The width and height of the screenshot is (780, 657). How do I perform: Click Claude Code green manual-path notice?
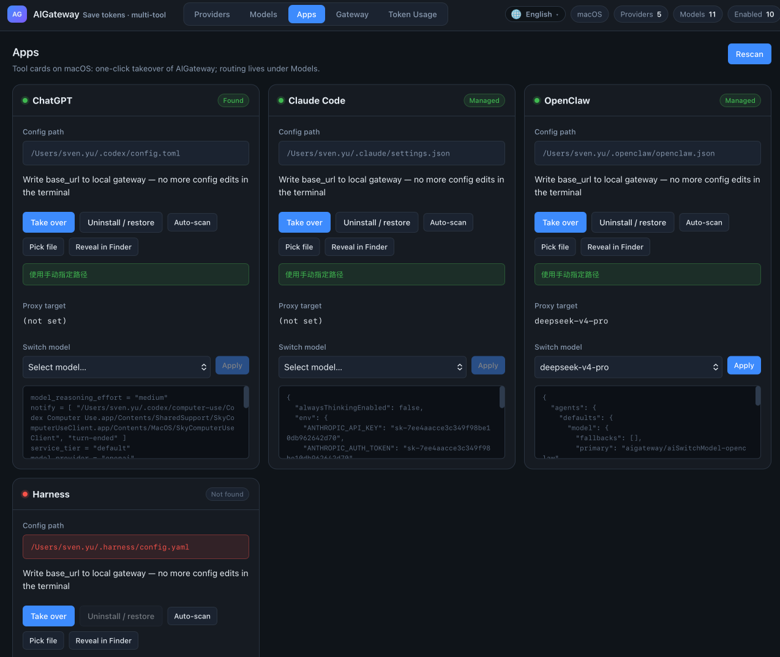point(392,274)
